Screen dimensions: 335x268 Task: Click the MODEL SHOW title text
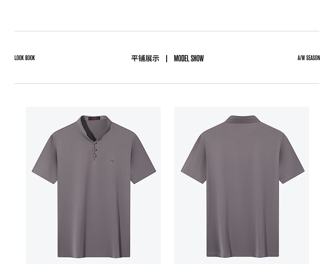click(189, 58)
